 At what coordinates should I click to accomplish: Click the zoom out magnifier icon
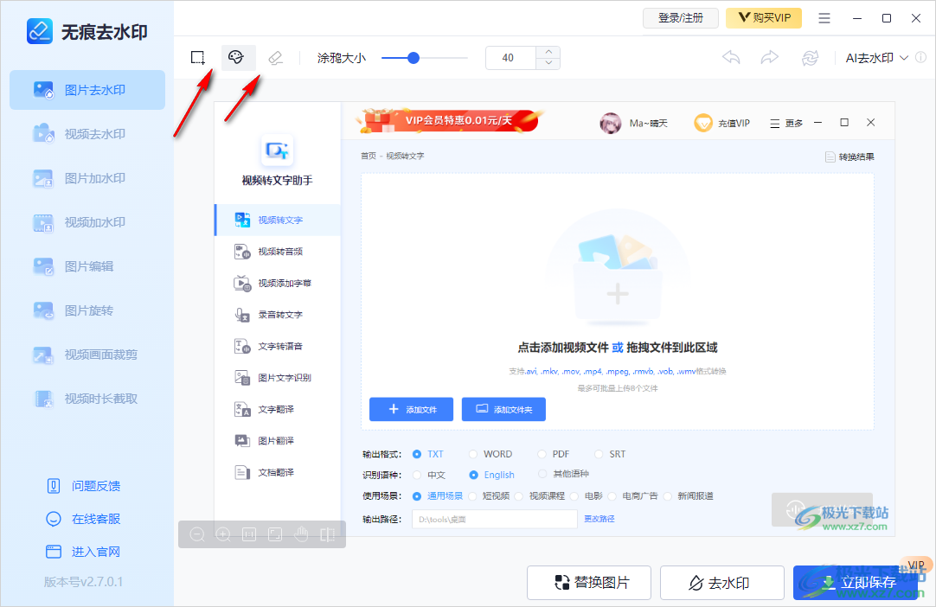197,534
